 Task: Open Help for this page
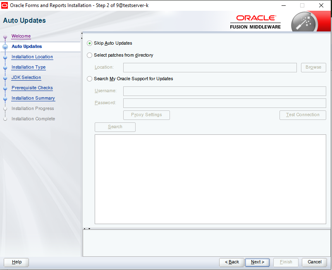(17, 262)
